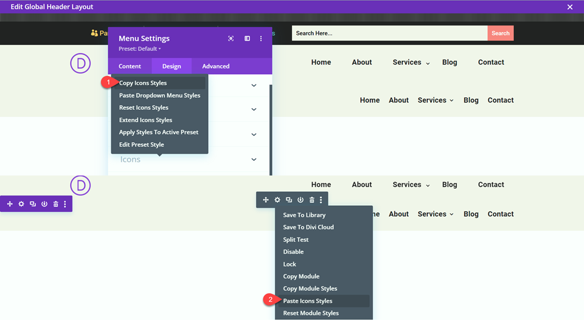Click the power icon in gray module toolbar
584x320 pixels.
[301, 200]
